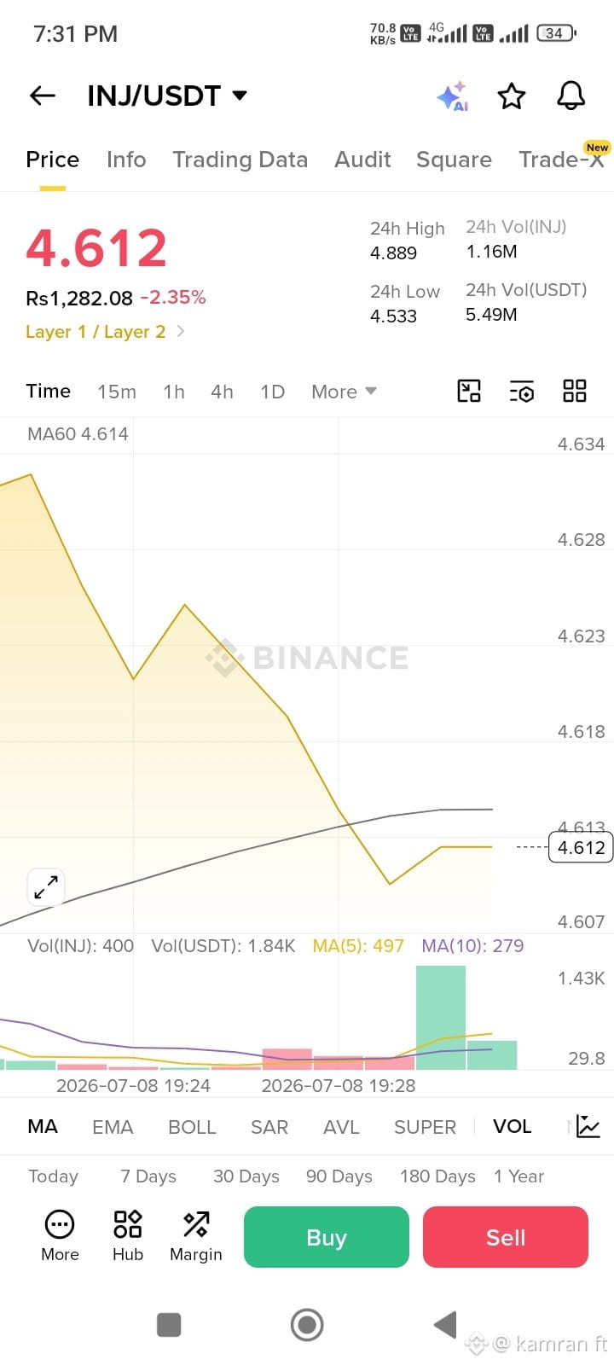This screenshot has height=1365, width=614.
Task: Open the Hub icon
Action: (x=128, y=1235)
